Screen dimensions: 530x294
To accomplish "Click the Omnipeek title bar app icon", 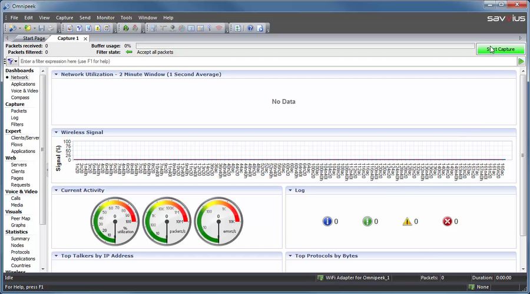I will 6,6.
